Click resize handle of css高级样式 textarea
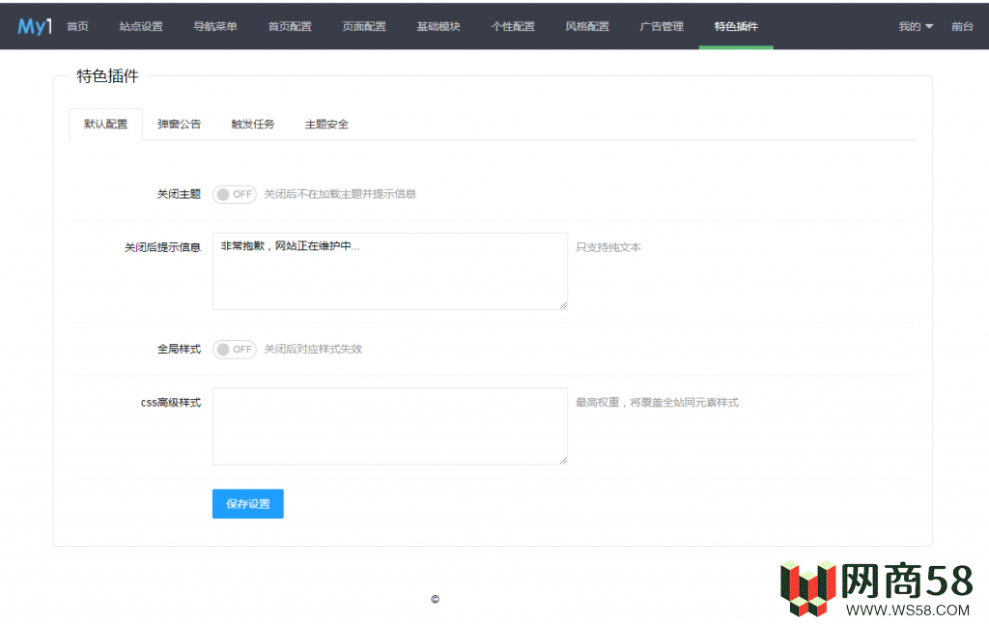 (x=563, y=461)
